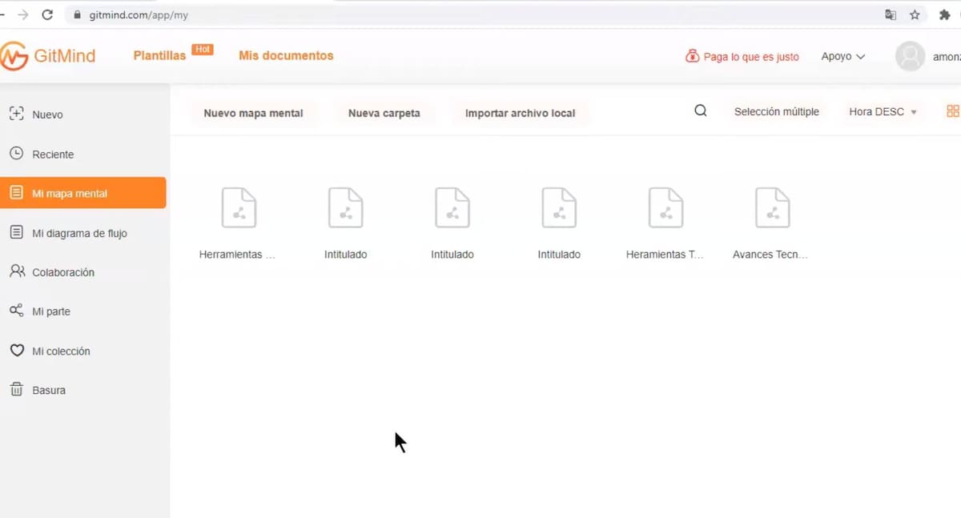The image size is (961, 518).
Task: Open Basura trash section
Action: [x=48, y=390]
